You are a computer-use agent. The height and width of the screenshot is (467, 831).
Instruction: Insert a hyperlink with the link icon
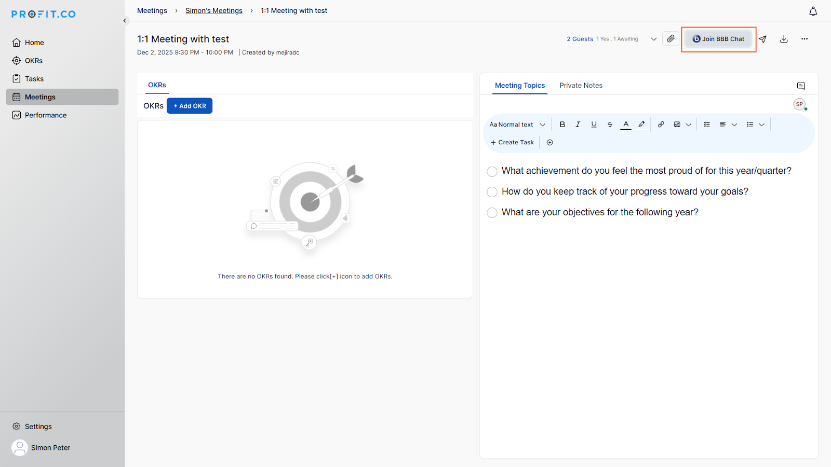(x=661, y=125)
